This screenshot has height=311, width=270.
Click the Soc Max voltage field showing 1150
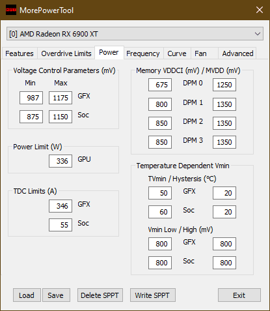(x=61, y=117)
